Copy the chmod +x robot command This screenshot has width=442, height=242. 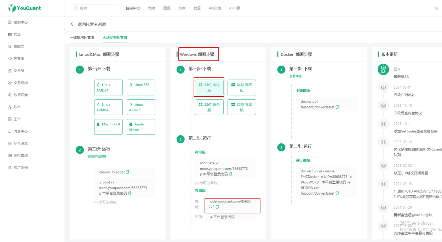(128, 172)
